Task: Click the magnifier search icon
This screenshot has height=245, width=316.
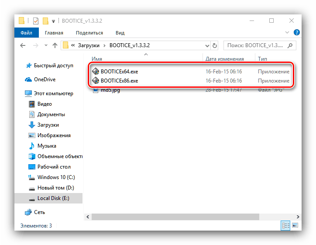Action: [x=290, y=45]
